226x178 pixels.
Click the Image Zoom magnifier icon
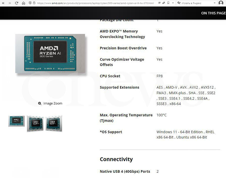[40, 103]
